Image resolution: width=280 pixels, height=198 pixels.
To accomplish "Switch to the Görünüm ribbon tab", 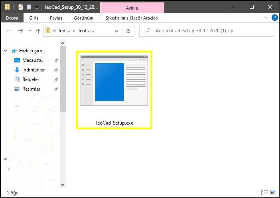I will [83, 18].
